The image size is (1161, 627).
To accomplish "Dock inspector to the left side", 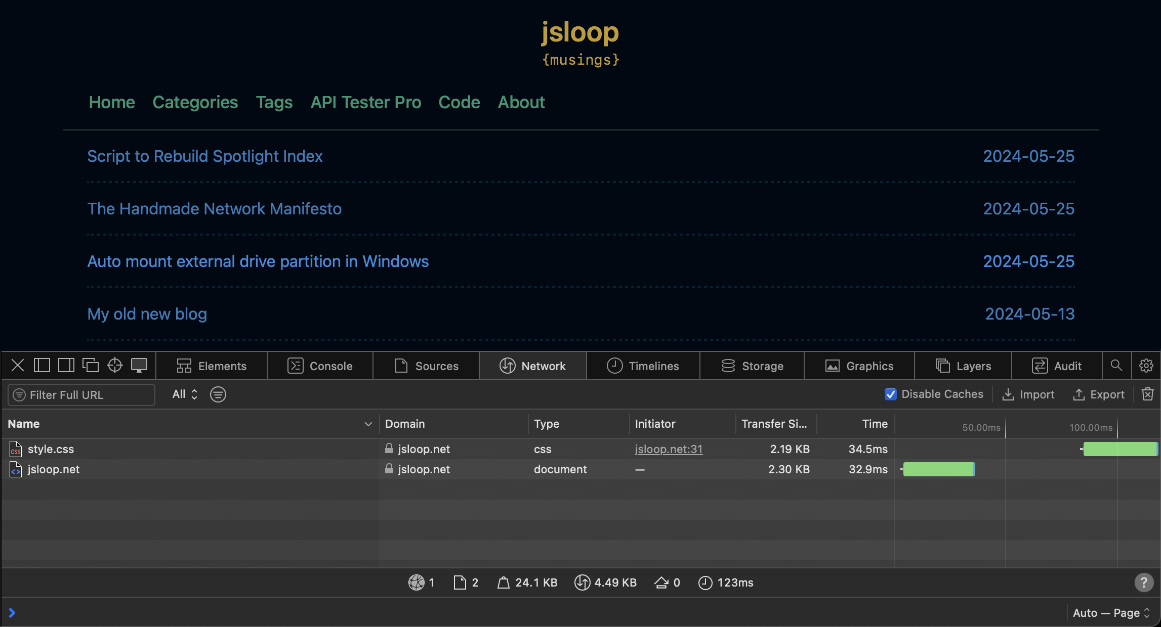I will click(42, 365).
